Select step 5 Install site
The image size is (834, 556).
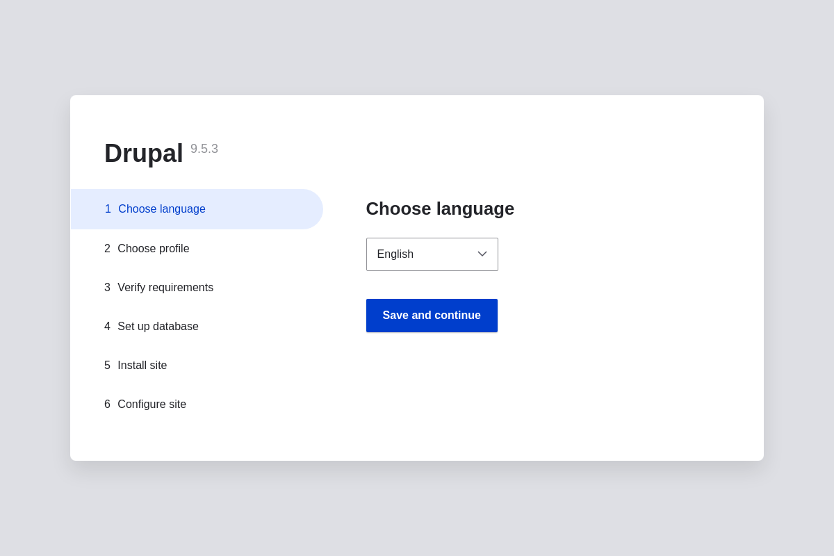click(x=136, y=366)
